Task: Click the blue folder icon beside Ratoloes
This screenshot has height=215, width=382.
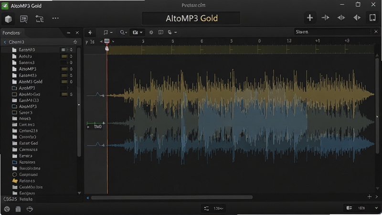Action: click(15, 162)
